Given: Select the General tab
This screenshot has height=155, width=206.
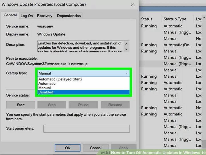Looking at the screenshot, I should (x=10, y=15).
